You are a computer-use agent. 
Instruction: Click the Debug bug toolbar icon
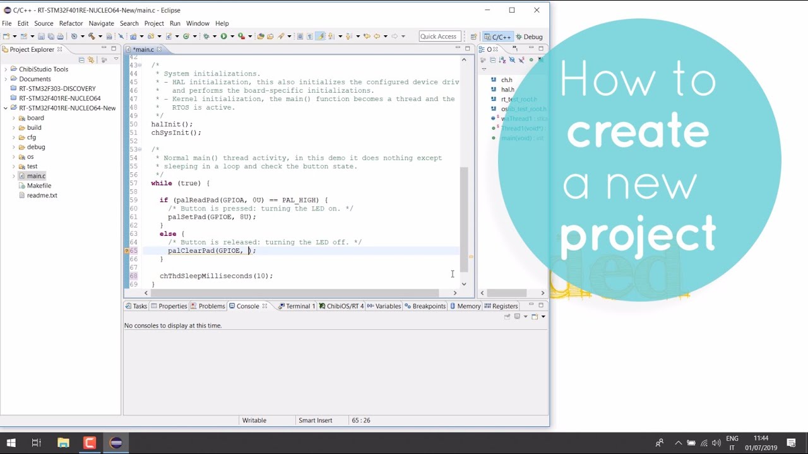(x=206, y=37)
